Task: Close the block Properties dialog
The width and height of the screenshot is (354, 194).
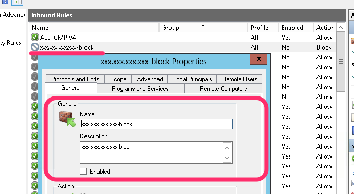Action: [259, 59]
